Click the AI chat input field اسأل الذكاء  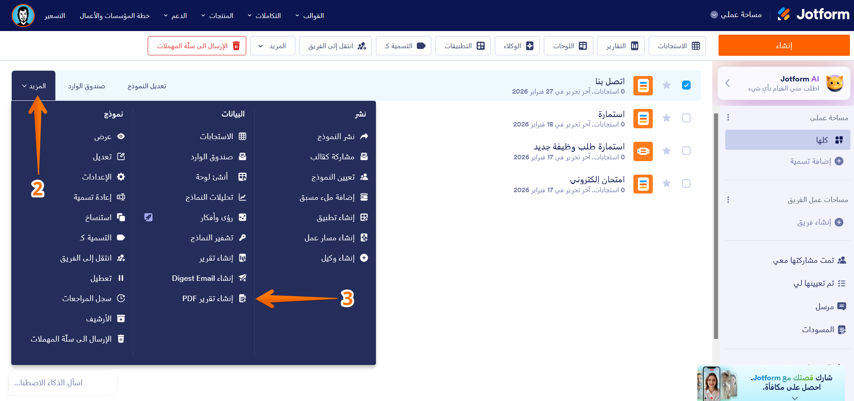pos(63,383)
